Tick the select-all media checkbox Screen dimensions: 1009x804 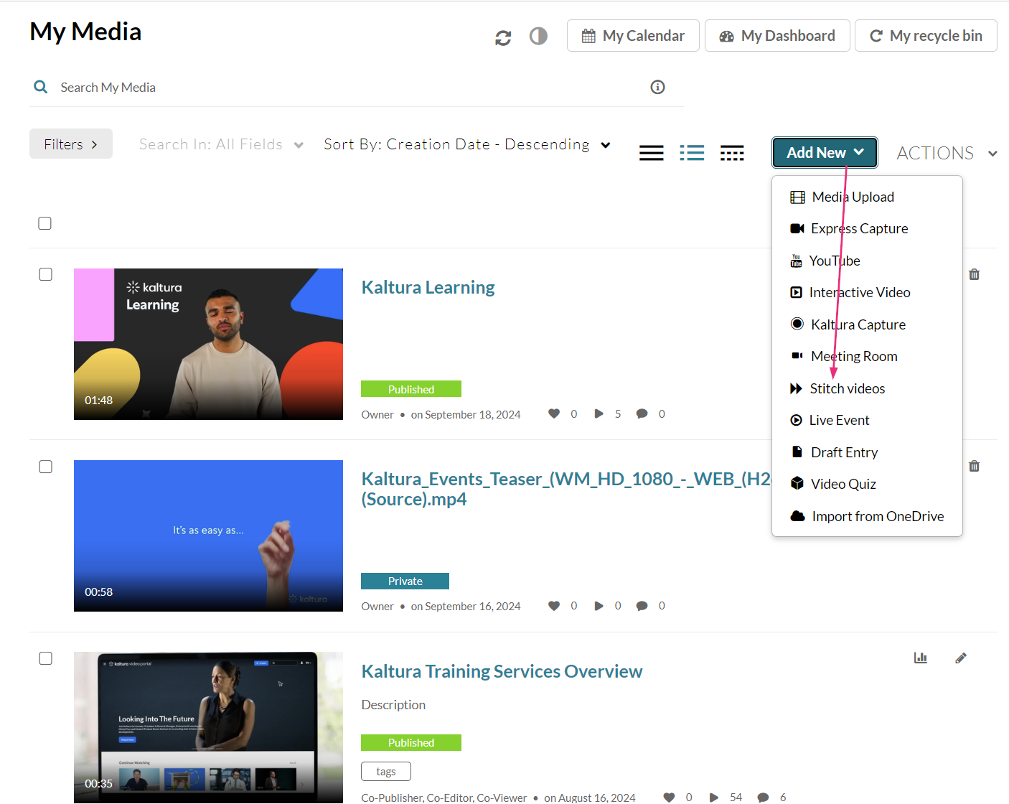click(x=44, y=223)
